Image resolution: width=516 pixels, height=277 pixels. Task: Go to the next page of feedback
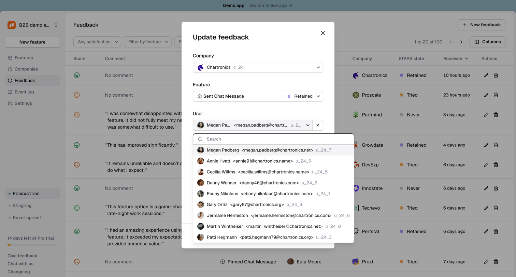point(461,42)
